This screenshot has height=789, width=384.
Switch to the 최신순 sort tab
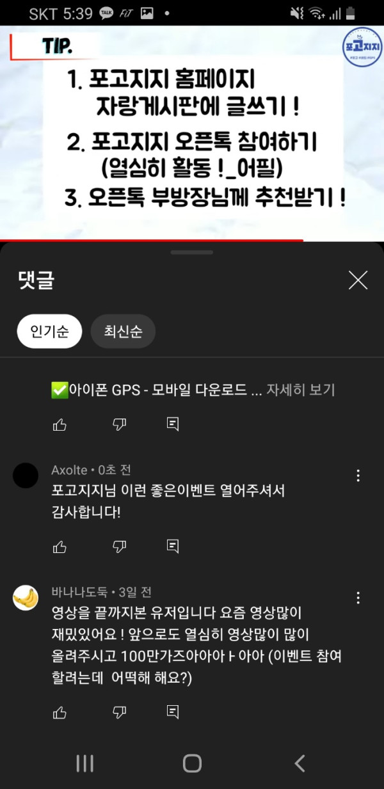[124, 331]
